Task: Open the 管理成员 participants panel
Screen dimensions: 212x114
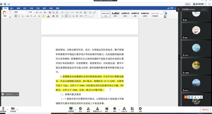Action: tap(97, 109)
